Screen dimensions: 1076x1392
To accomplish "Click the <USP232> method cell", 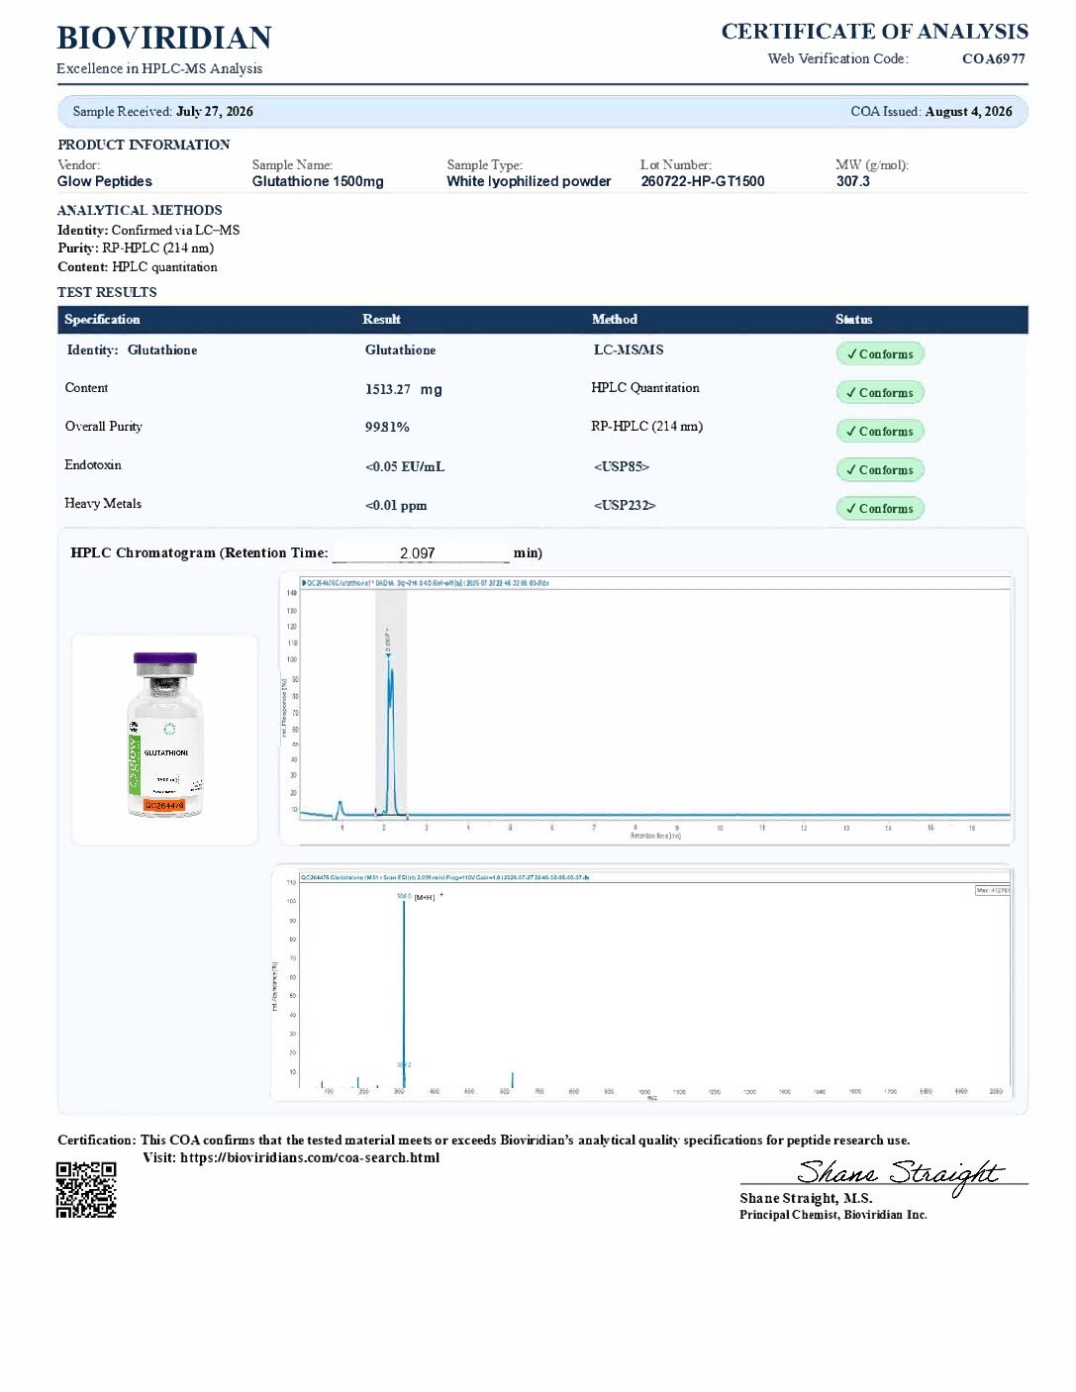I will 625,505.
